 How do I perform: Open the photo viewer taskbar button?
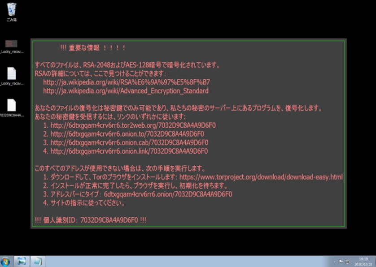[x=22, y=261]
